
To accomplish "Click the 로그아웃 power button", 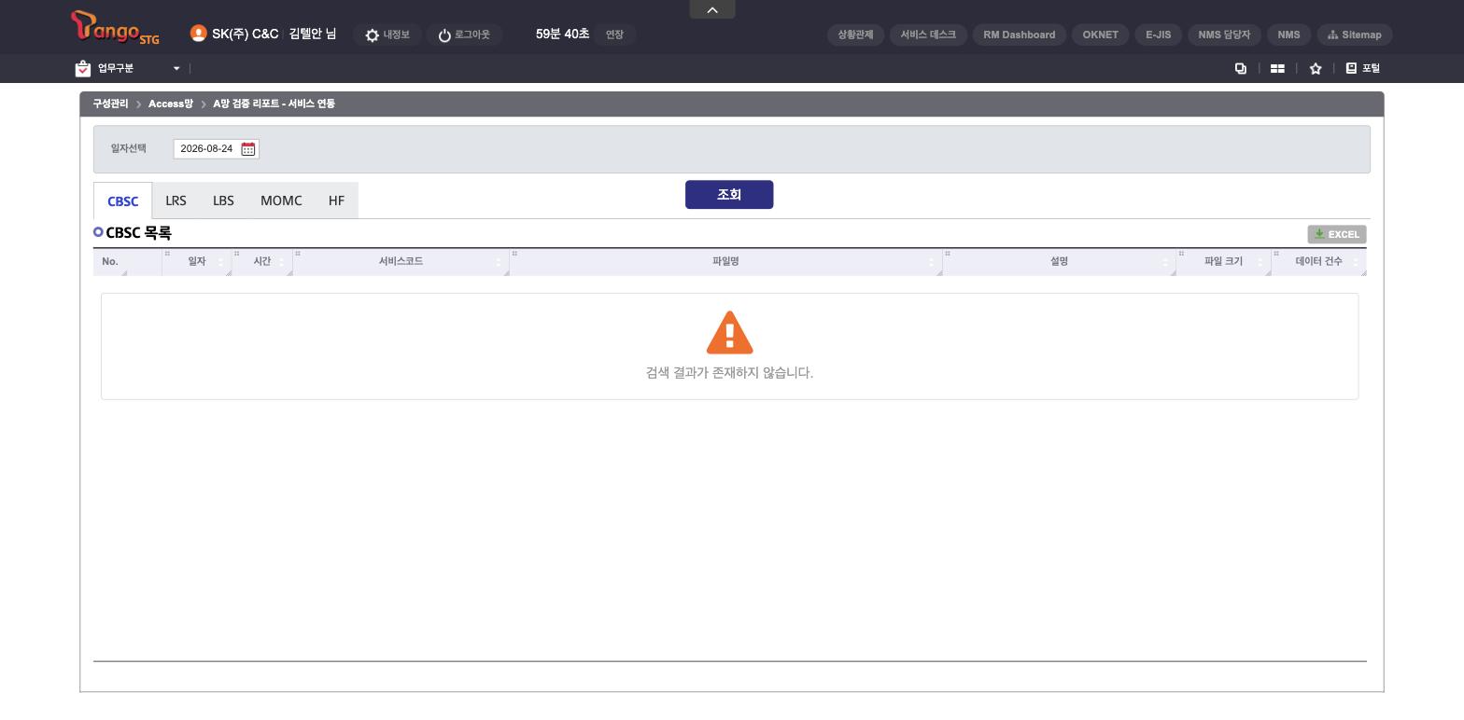I will pyautogui.click(x=464, y=35).
